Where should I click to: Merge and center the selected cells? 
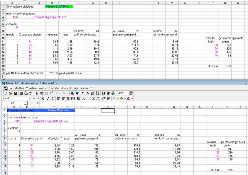pos(73,98)
